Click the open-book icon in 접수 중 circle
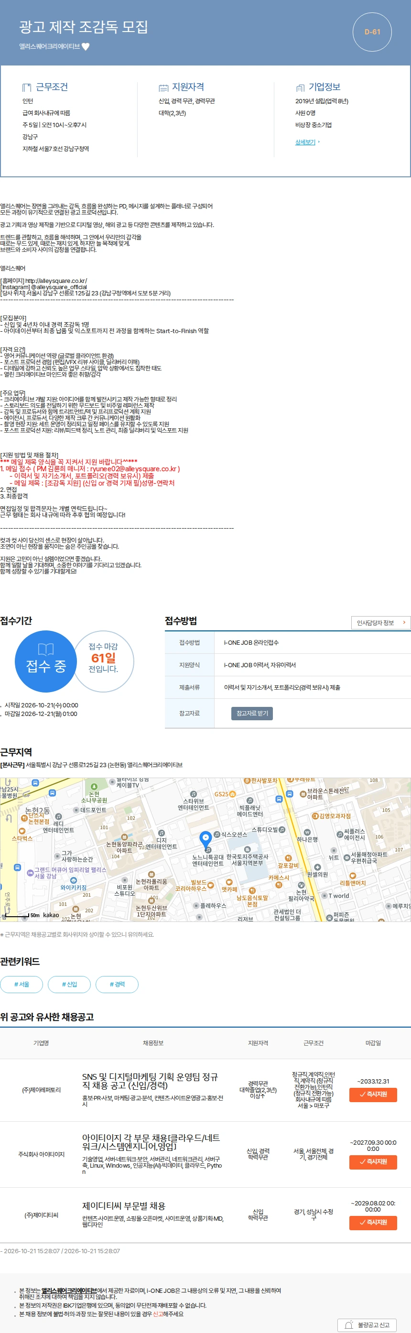Screen dimensions: 411x1333 pyautogui.click(x=46, y=650)
